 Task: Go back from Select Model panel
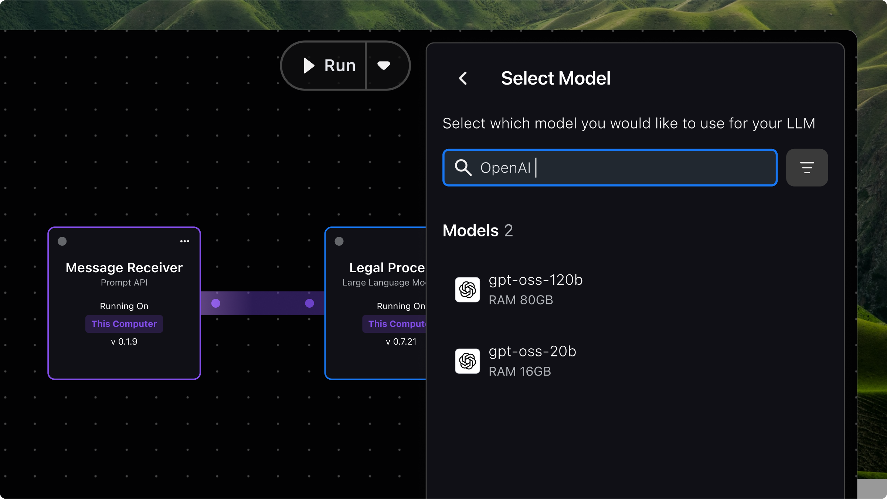[x=463, y=78]
